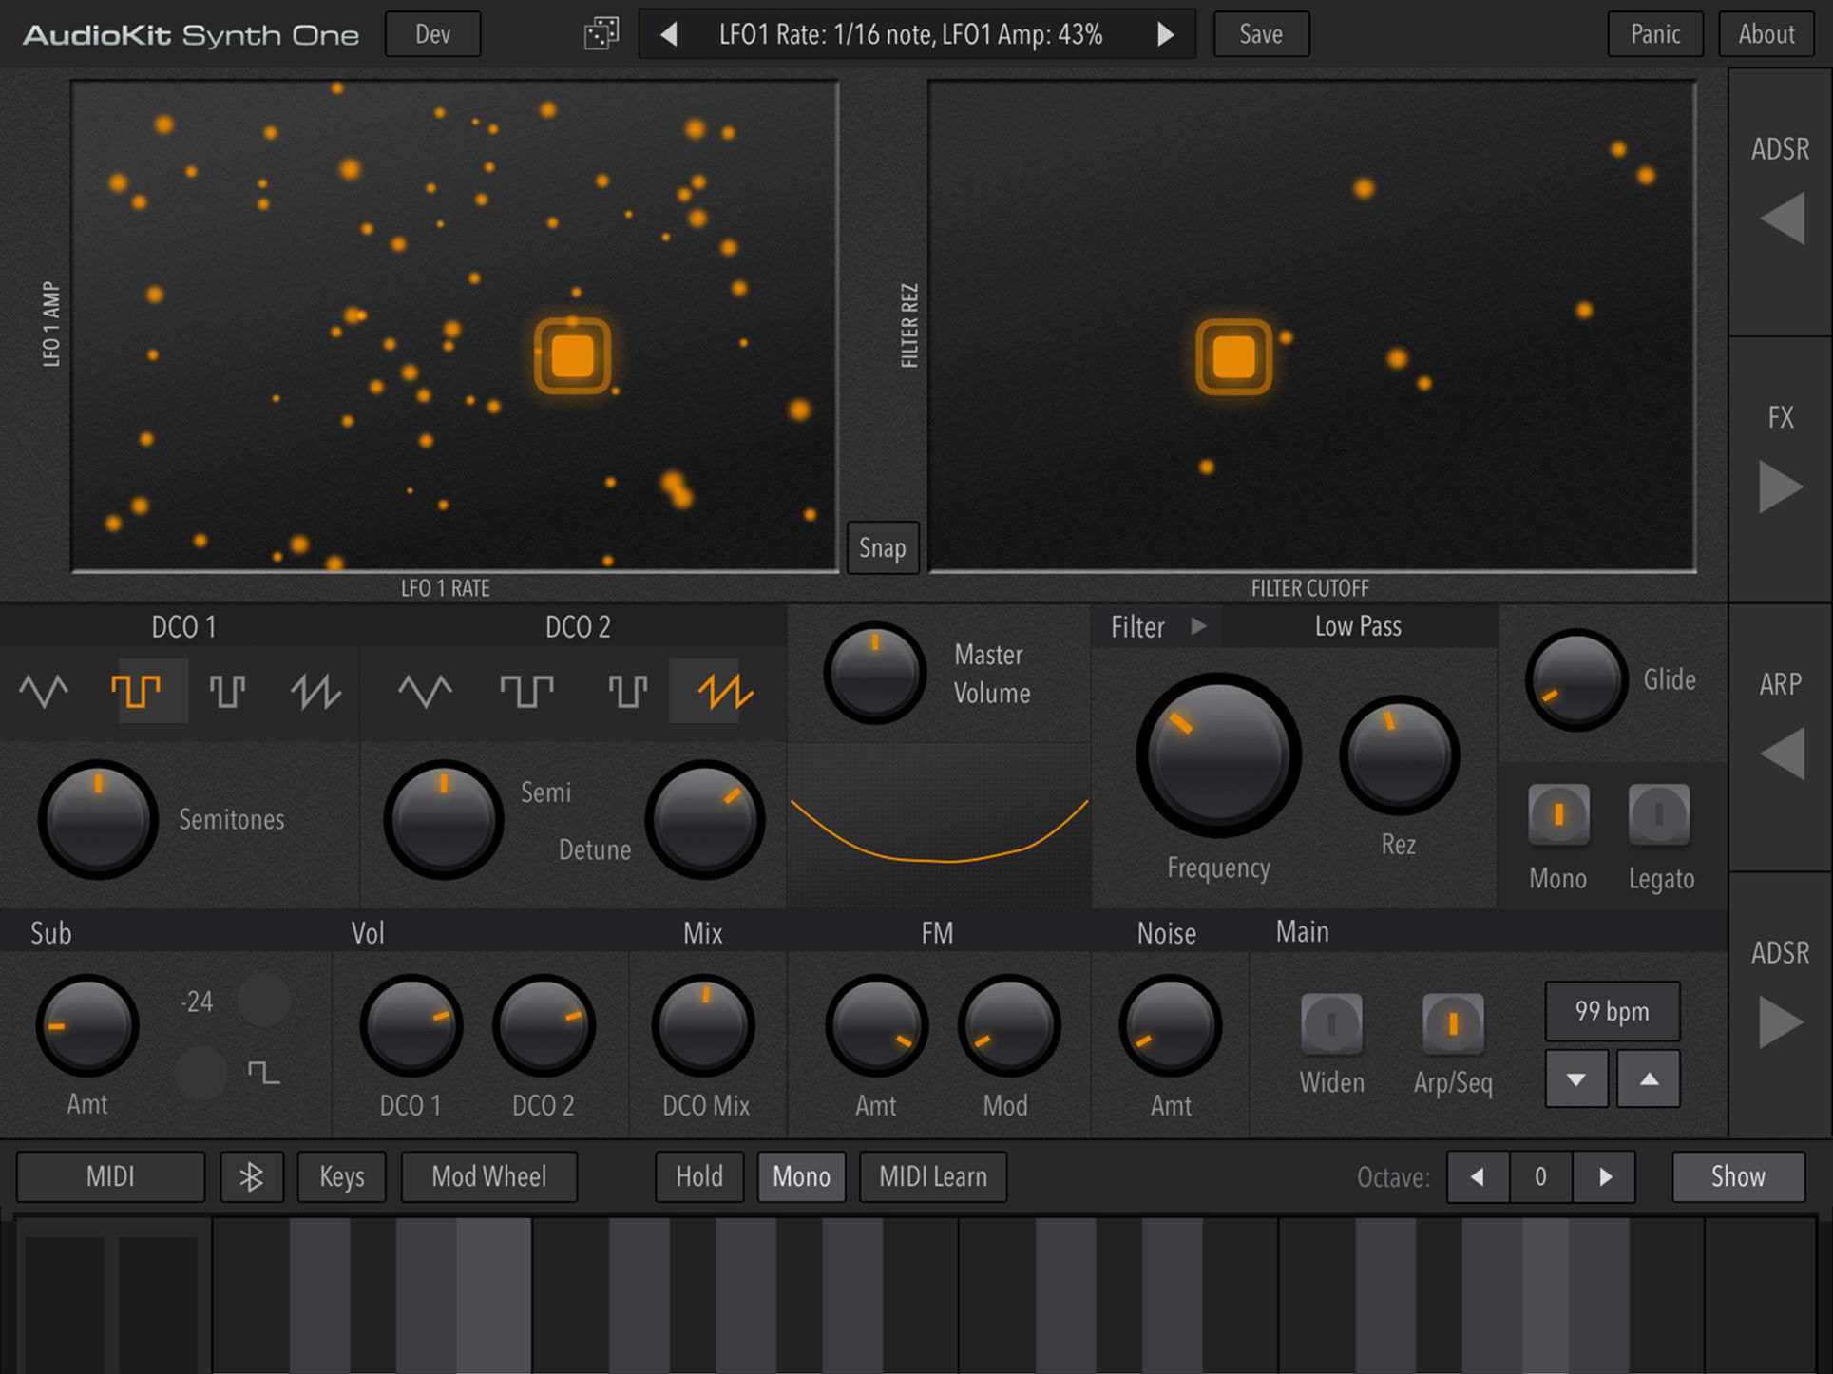Decrease tempo with bpm down arrow

click(x=1576, y=1079)
